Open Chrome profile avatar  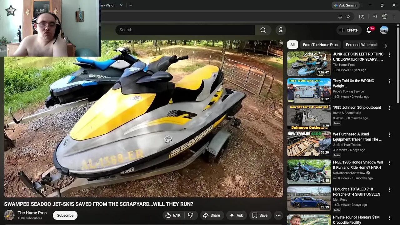click(x=385, y=17)
